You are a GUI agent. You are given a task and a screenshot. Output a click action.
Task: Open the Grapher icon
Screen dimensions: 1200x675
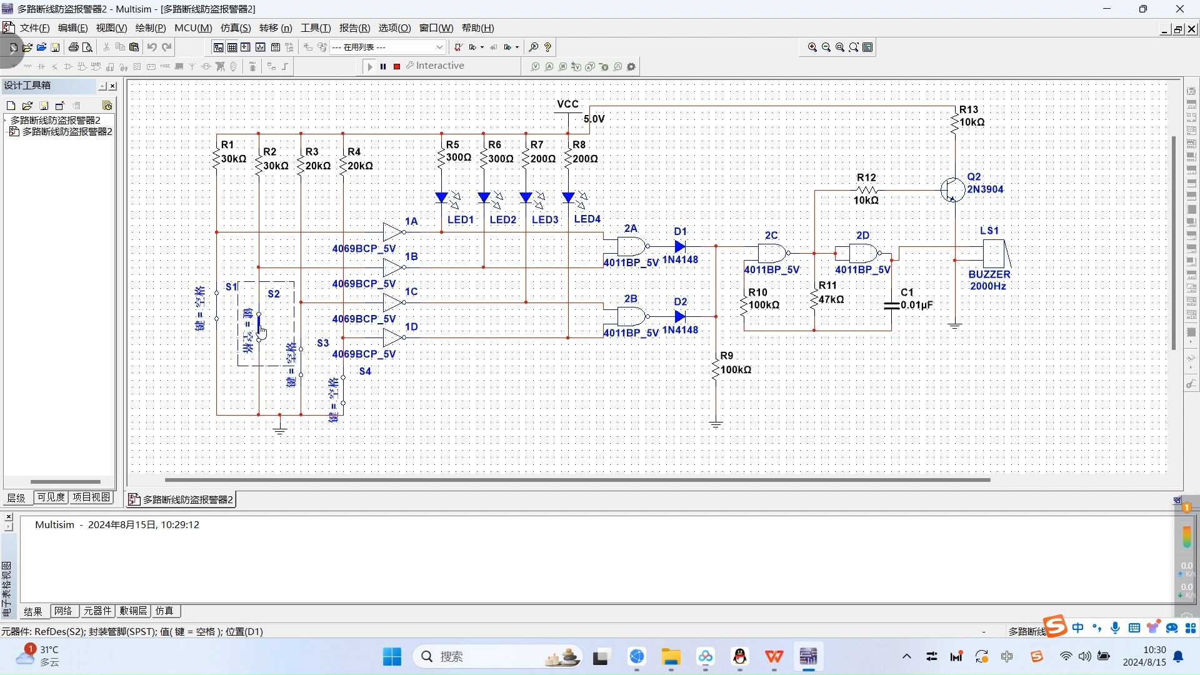tap(261, 47)
